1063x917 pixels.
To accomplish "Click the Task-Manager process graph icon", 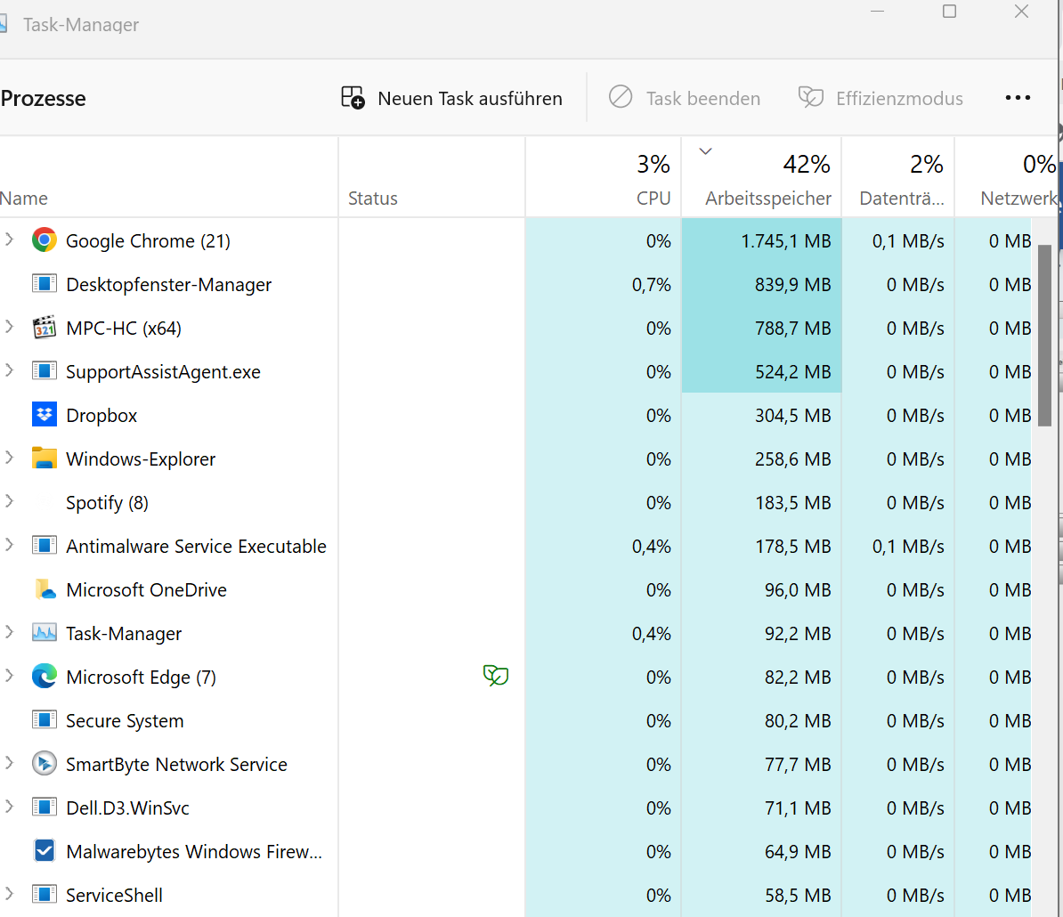I will click(44, 633).
